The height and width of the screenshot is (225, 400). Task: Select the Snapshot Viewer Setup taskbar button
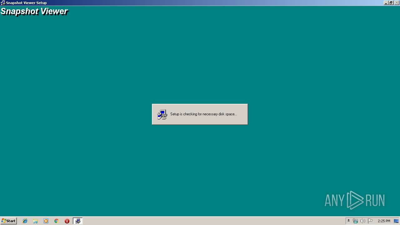(x=78, y=221)
